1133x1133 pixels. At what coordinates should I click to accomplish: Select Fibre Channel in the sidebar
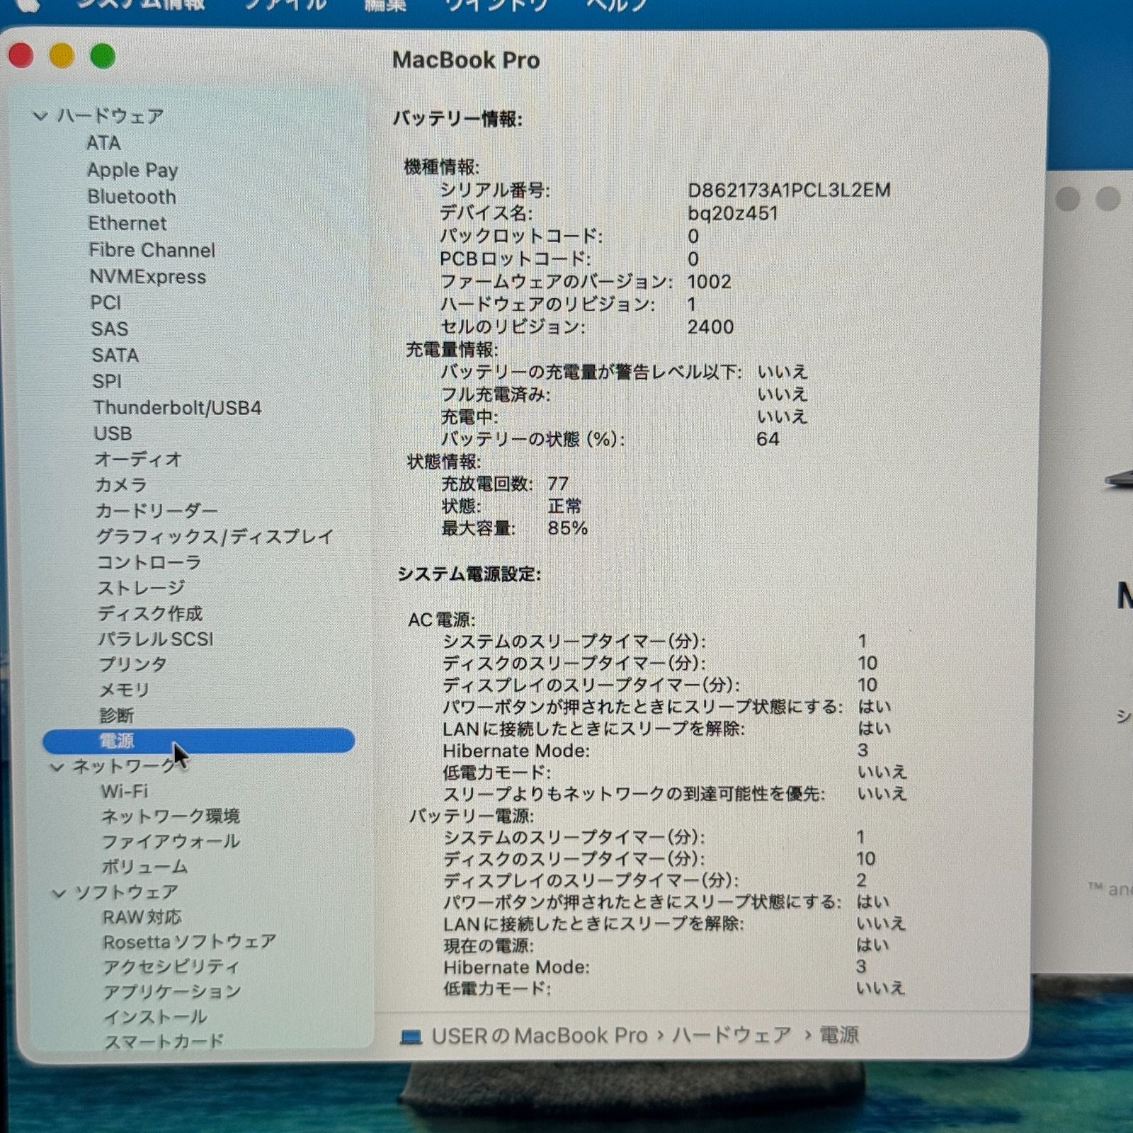[152, 250]
